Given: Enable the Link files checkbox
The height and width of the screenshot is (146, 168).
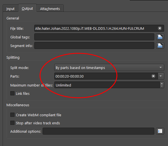Looking at the screenshot, I should tap(12, 93).
